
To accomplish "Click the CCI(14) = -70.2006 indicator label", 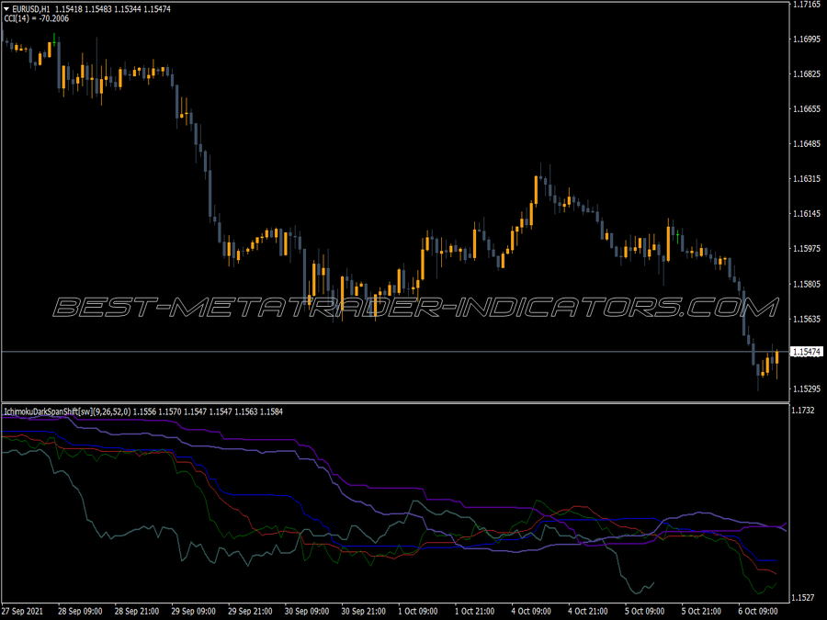I will [37, 18].
